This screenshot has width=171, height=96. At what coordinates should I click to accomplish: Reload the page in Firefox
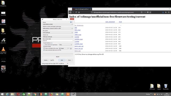pyautogui.click(x=76, y=12)
